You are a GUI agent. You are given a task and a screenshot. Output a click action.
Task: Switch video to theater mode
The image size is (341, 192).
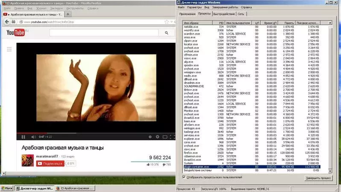tap(165, 137)
